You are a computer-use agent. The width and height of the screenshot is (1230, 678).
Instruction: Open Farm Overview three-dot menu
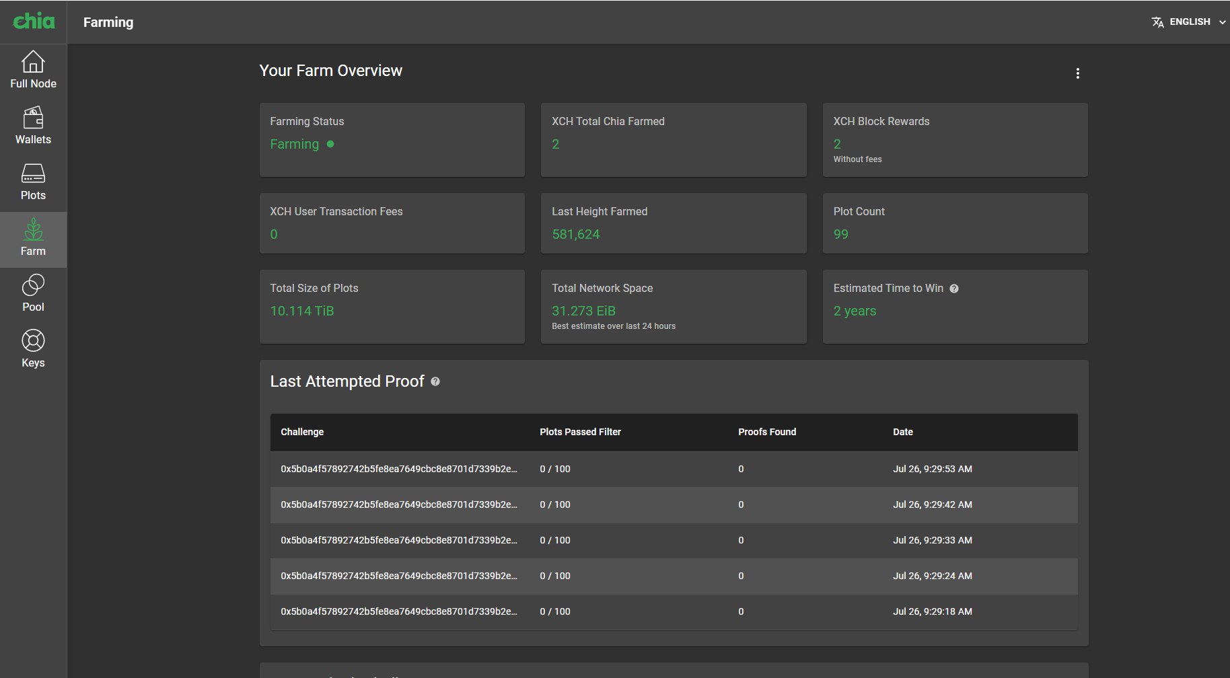[1077, 73]
